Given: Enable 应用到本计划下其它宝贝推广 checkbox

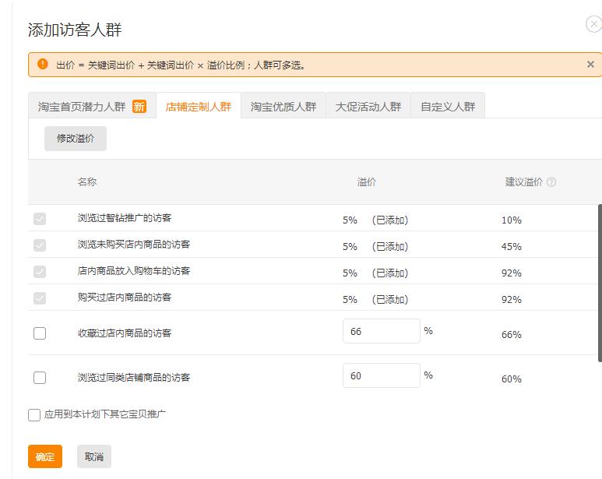Looking at the screenshot, I should [x=34, y=415].
